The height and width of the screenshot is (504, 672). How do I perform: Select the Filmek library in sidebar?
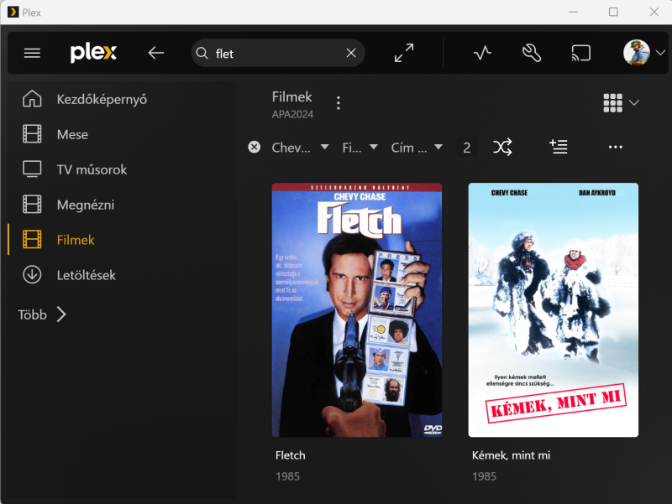tap(76, 240)
